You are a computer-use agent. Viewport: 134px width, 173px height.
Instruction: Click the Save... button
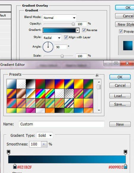point(120,104)
